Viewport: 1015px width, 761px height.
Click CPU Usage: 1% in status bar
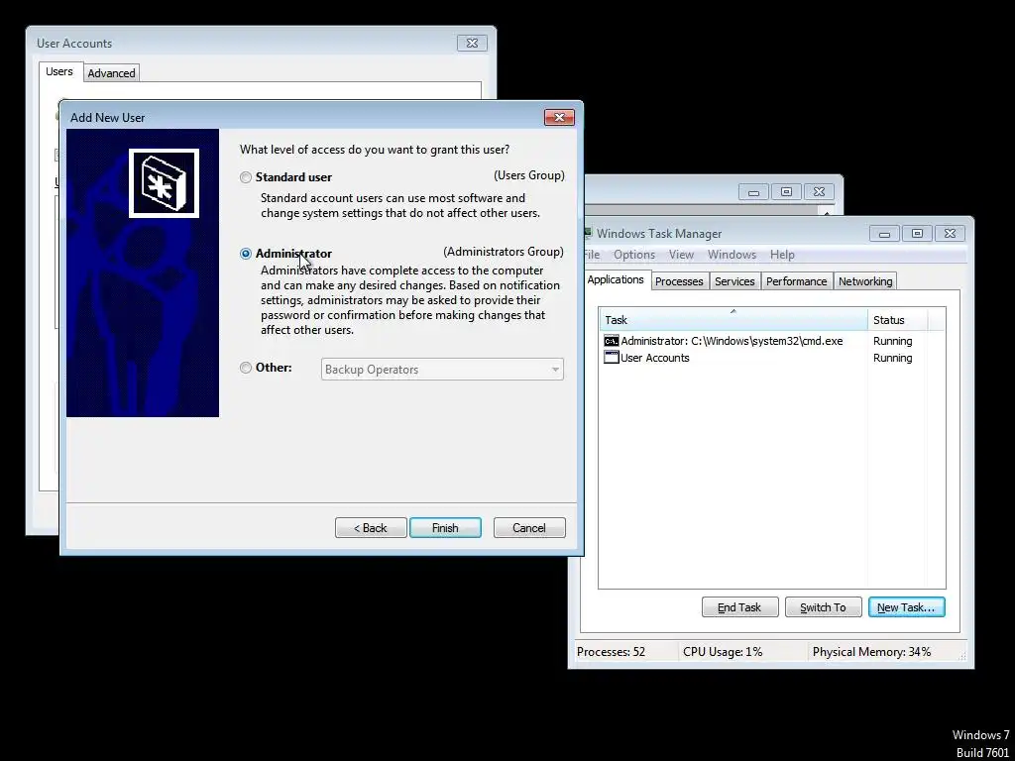coord(723,652)
